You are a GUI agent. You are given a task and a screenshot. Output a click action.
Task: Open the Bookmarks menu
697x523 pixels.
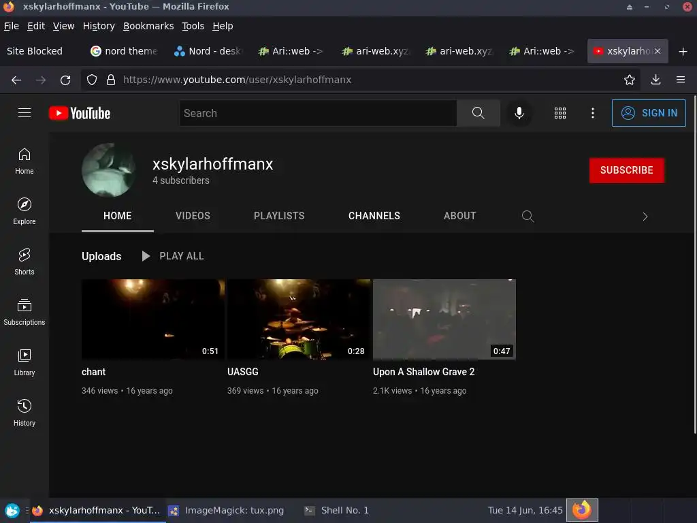[148, 27]
